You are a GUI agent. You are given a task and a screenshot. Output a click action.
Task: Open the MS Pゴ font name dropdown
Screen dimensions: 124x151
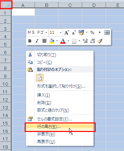[46, 32]
